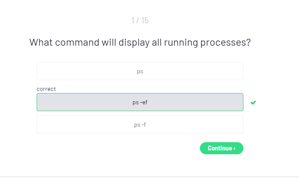
Task: Select the "ps -f" answer option
Action: 140,125
